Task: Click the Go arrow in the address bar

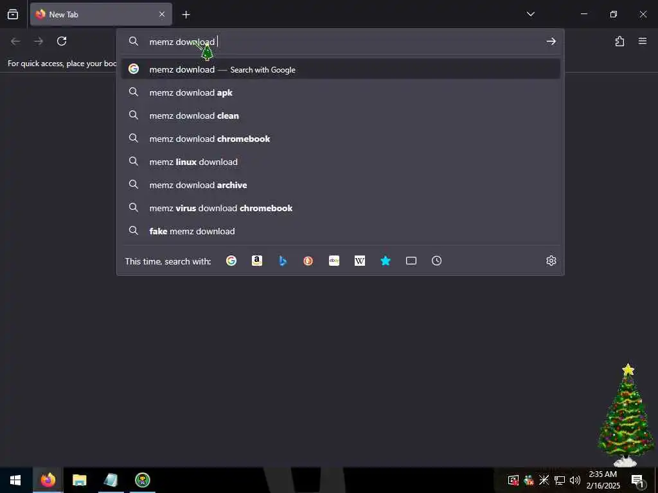Action: 551,41
